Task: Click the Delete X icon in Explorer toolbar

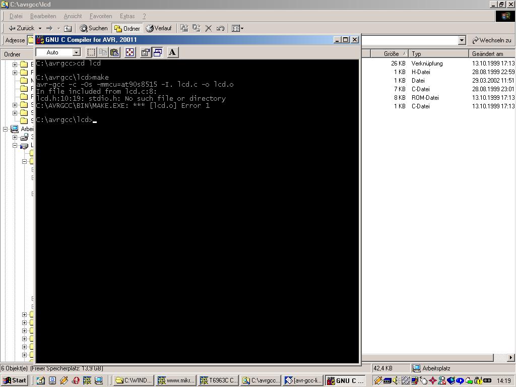Action: 208,28
